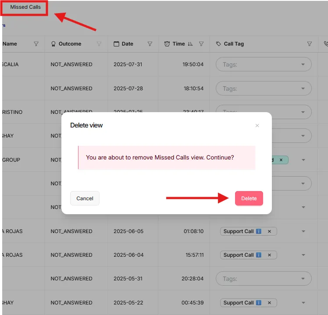The image size is (328, 315).
Task: Expand tag dropdown arrow in 2025-05-22 row
Action: coord(303,302)
